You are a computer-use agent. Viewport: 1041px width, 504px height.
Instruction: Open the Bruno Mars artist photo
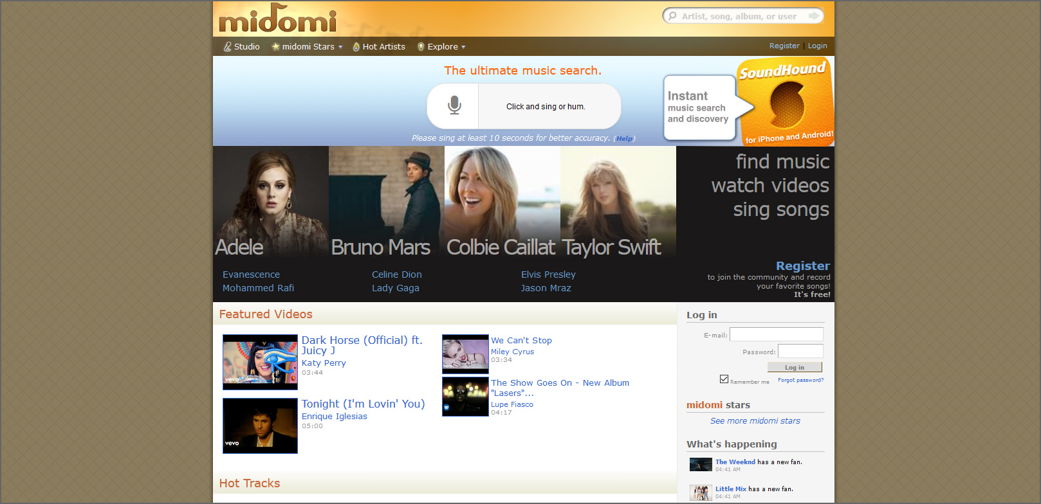click(387, 202)
